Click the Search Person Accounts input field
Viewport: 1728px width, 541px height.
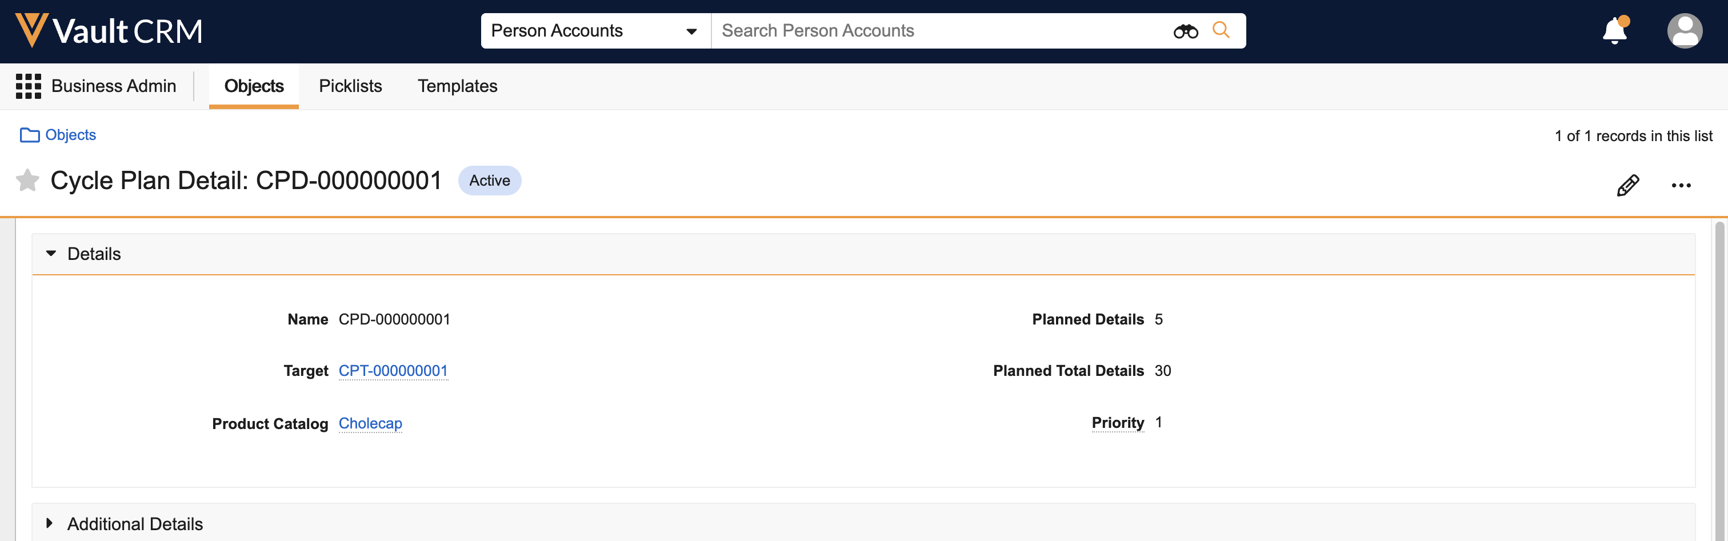tap(939, 31)
